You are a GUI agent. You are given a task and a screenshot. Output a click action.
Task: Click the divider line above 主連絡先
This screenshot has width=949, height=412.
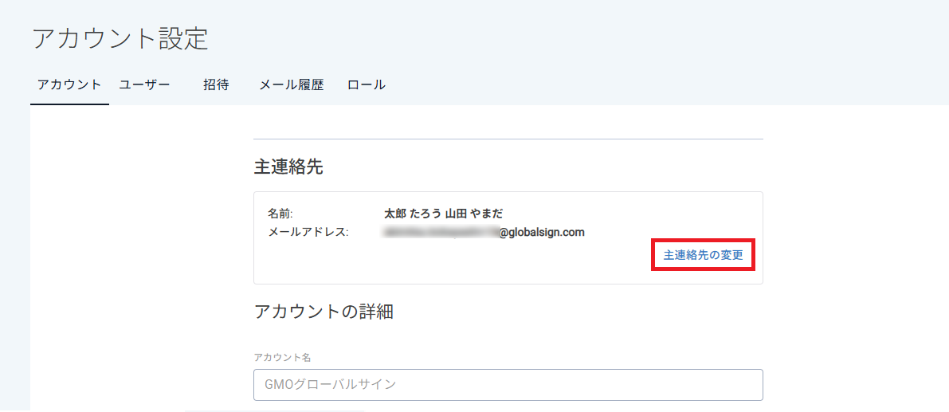click(x=508, y=139)
